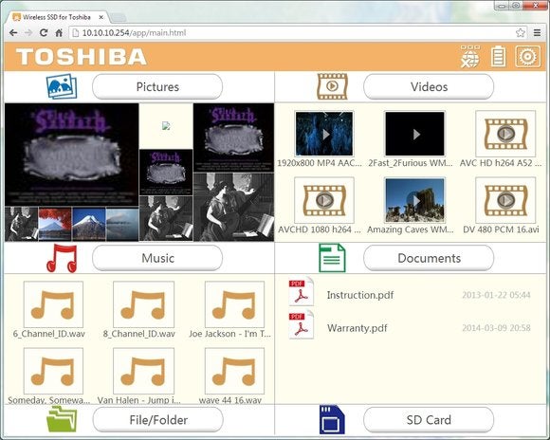The height and width of the screenshot is (440, 550).
Task: Open Instruction.pdf via its PDF icon
Action: (x=301, y=292)
